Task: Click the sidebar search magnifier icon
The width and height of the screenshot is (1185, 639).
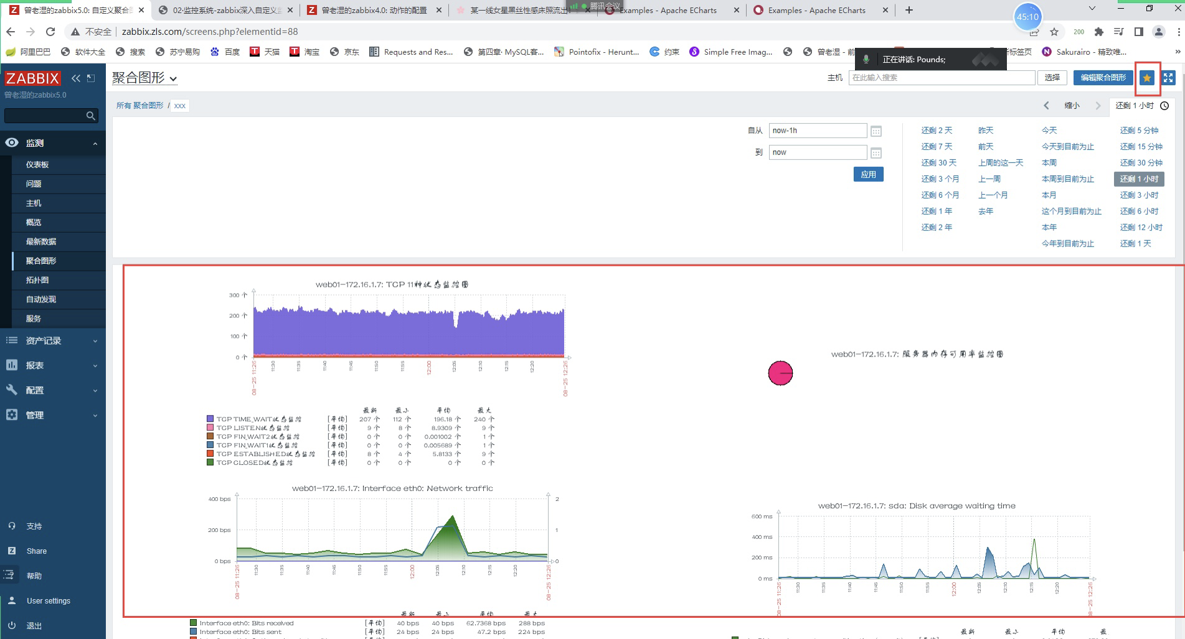Action: (x=91, y=116)
